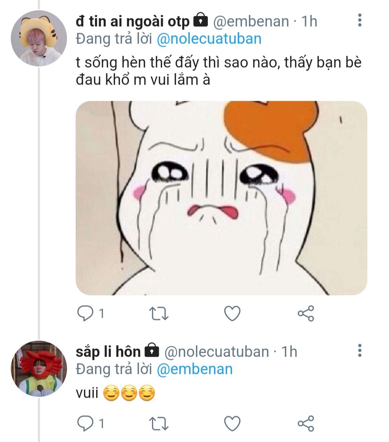Open more options for embenan's tweet
This screenshot has height=442, width=389.
(x=359, y=21)
